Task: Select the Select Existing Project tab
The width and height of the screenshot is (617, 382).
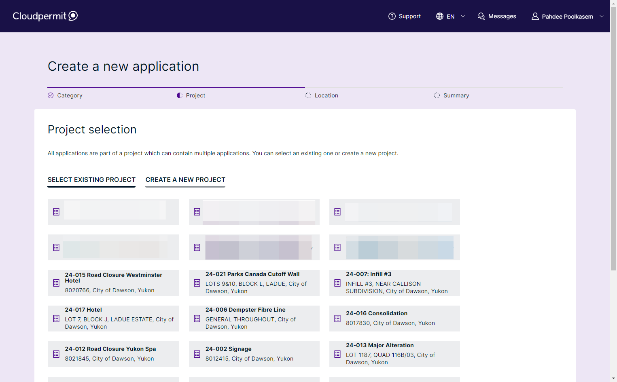Action: point(91,179)
